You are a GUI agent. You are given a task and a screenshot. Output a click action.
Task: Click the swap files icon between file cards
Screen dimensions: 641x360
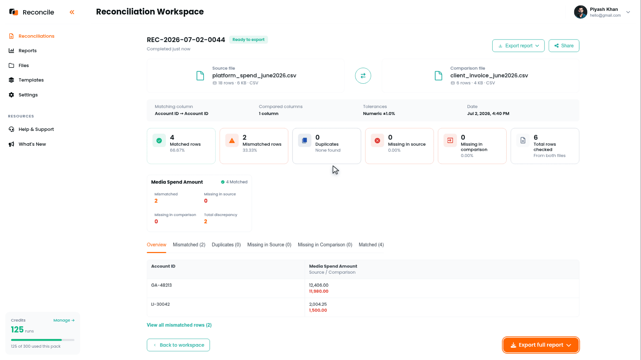pyautogui.click(x=363, y=76)
